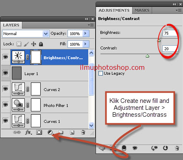Open the Adjustments panel options menu
Viewport: 183px width, 160px height.
179,10
